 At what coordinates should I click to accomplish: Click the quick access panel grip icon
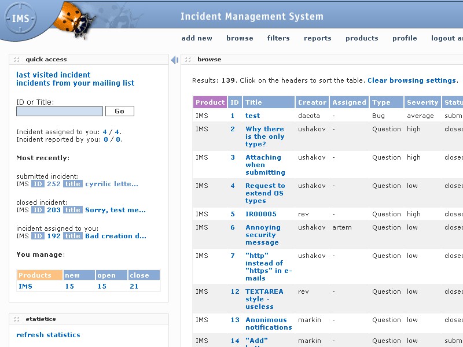17,60
